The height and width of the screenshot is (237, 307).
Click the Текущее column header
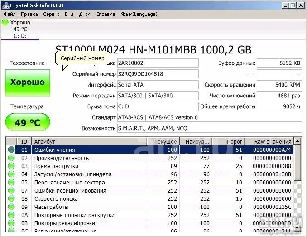tap(163, 141)
